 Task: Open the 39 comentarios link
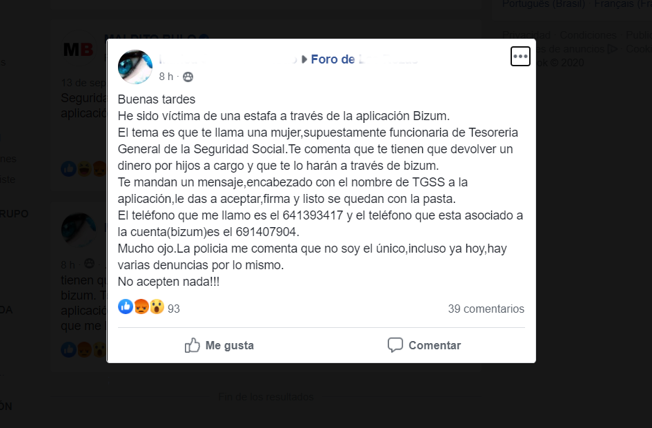click(x=486, y=309)
